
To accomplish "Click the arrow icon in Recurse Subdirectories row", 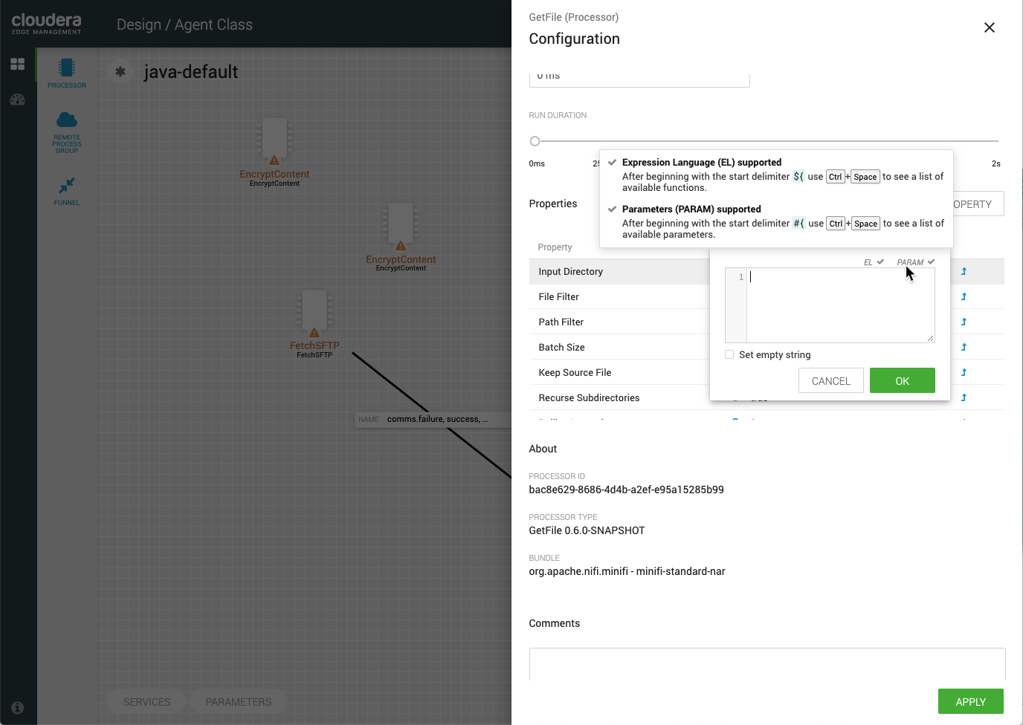I will coord(964,398).
